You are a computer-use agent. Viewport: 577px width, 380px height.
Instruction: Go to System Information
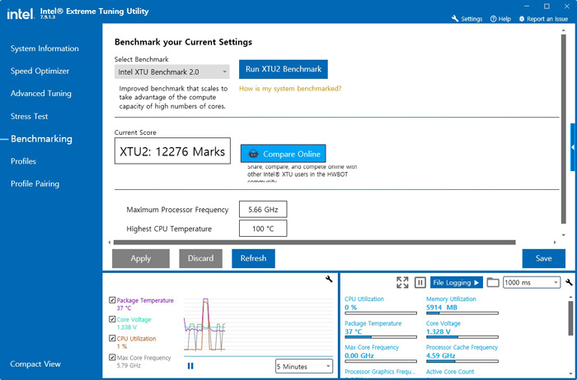(45, 49)
